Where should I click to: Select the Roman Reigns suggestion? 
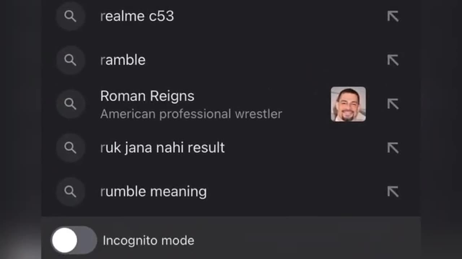[147, 96]
